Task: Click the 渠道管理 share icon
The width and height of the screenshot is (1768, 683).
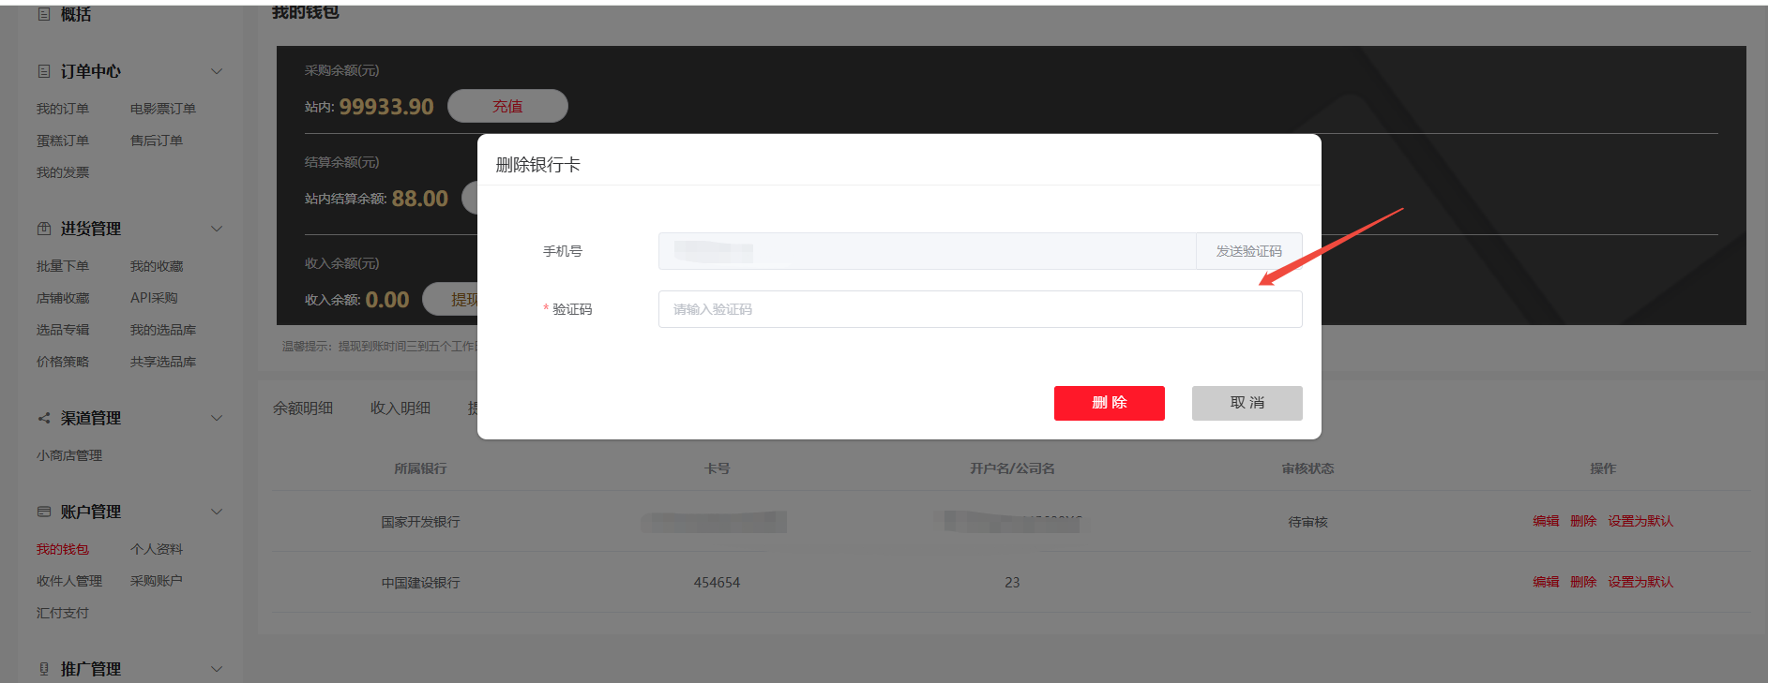Action: point(44,418)
